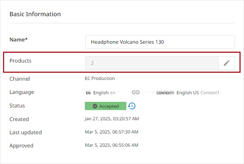Image resolution: width=244 pixels, height=164 pixels.
Task: Click the checkmark icon inside Accepted badge
Action: [95, 106]
